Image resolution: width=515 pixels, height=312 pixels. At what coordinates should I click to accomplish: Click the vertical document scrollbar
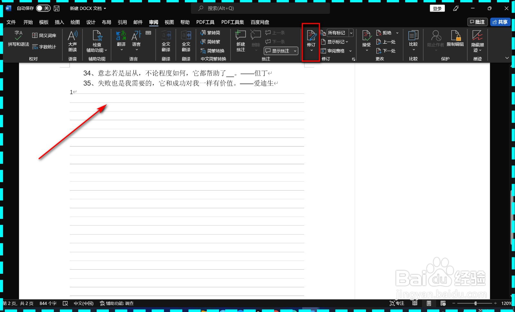[x=512, y=217]
